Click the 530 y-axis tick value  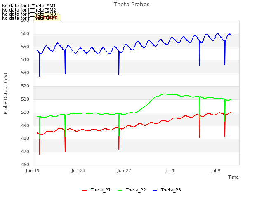point(25,73)
